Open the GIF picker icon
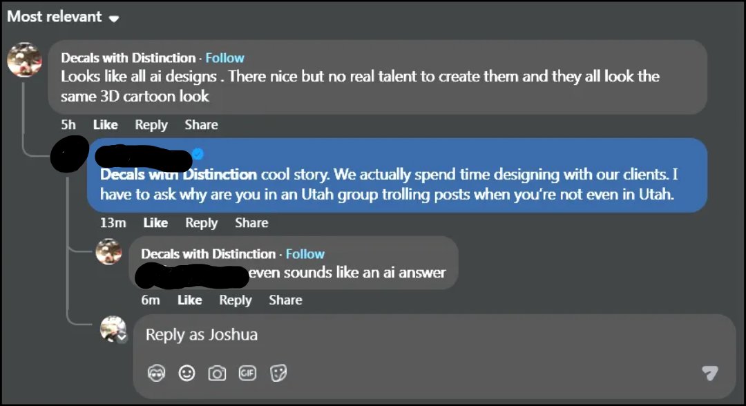This screenshot has height=406, width=746. pos(247,373)
